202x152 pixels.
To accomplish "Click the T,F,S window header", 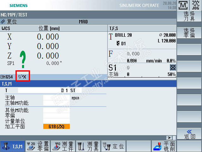I will tap(114, 28).
